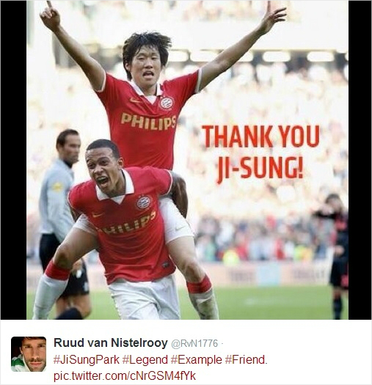Click the Ruud van Nistelrooy display name
The width and height of the screenshot is (372, 385).
click(111, 342)
